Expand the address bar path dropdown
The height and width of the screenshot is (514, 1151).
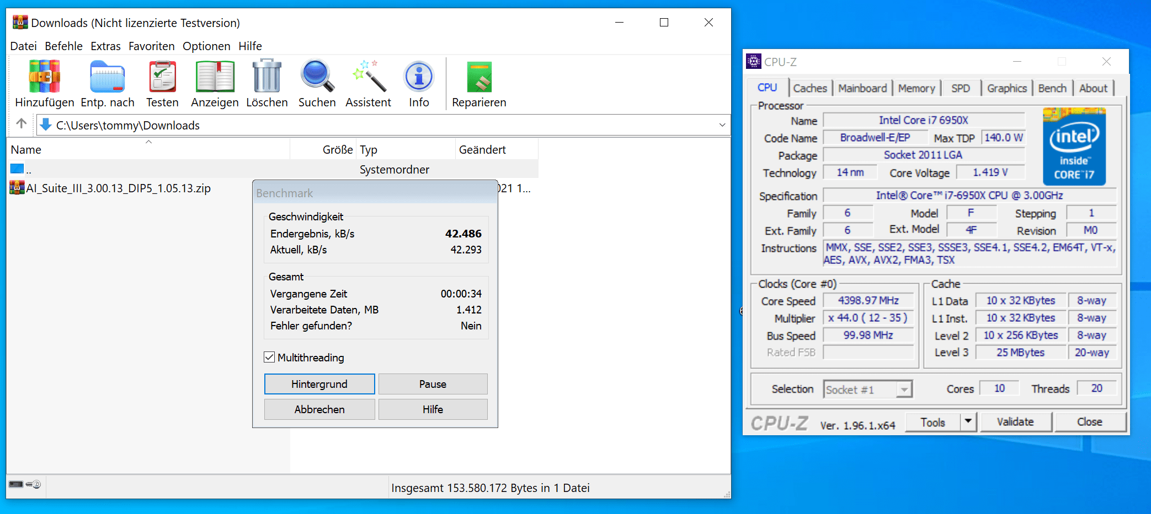(x=722, y=125)
